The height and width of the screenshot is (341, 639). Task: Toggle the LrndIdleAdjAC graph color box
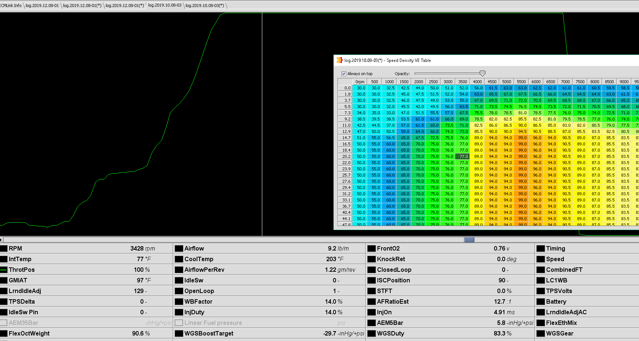(541, 312)
